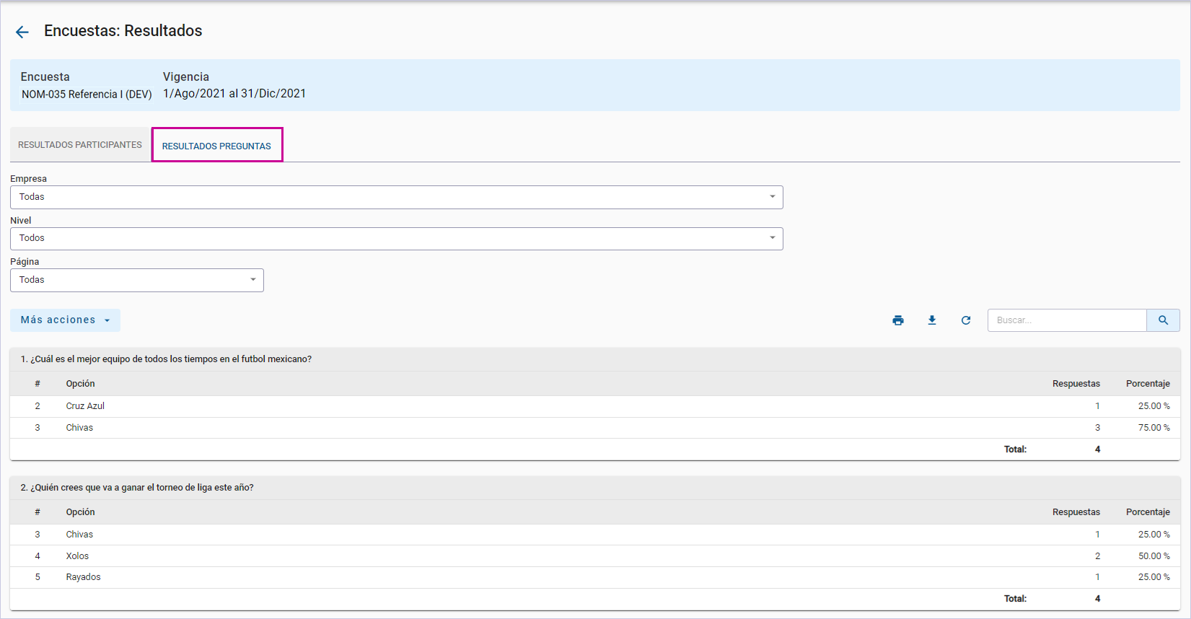Click into the Buscar search field
The width and height of the screenshot is (1191, 619).
1066,320
